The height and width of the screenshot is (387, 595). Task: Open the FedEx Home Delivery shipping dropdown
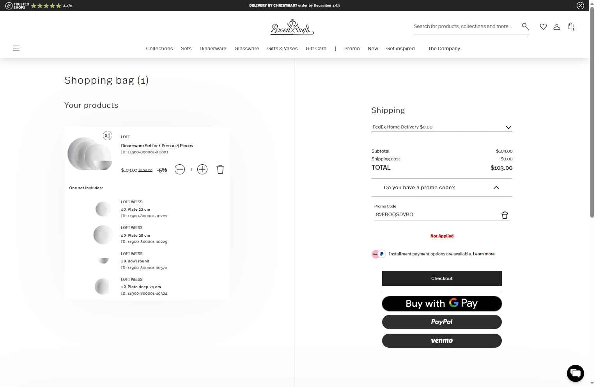(442, 127)
